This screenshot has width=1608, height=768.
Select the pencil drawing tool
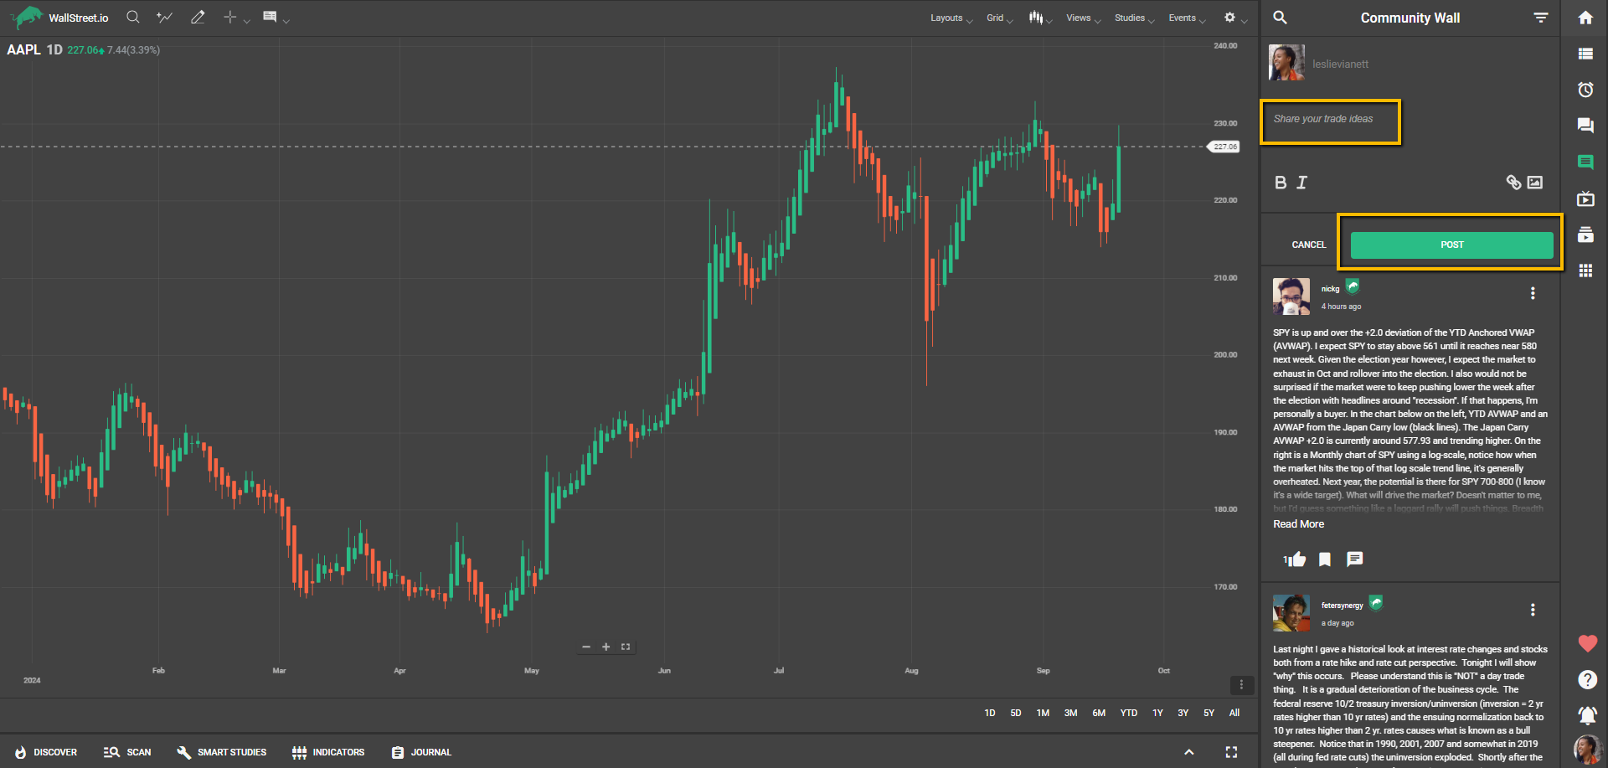pos(198,17)
